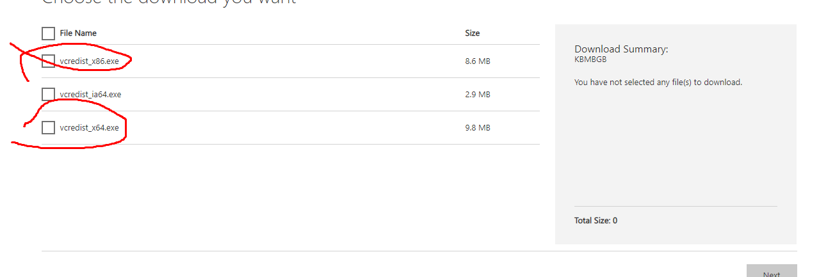Click the Download Summary heading
Screen dimensions: 819x277
click(x=620, y=49)
